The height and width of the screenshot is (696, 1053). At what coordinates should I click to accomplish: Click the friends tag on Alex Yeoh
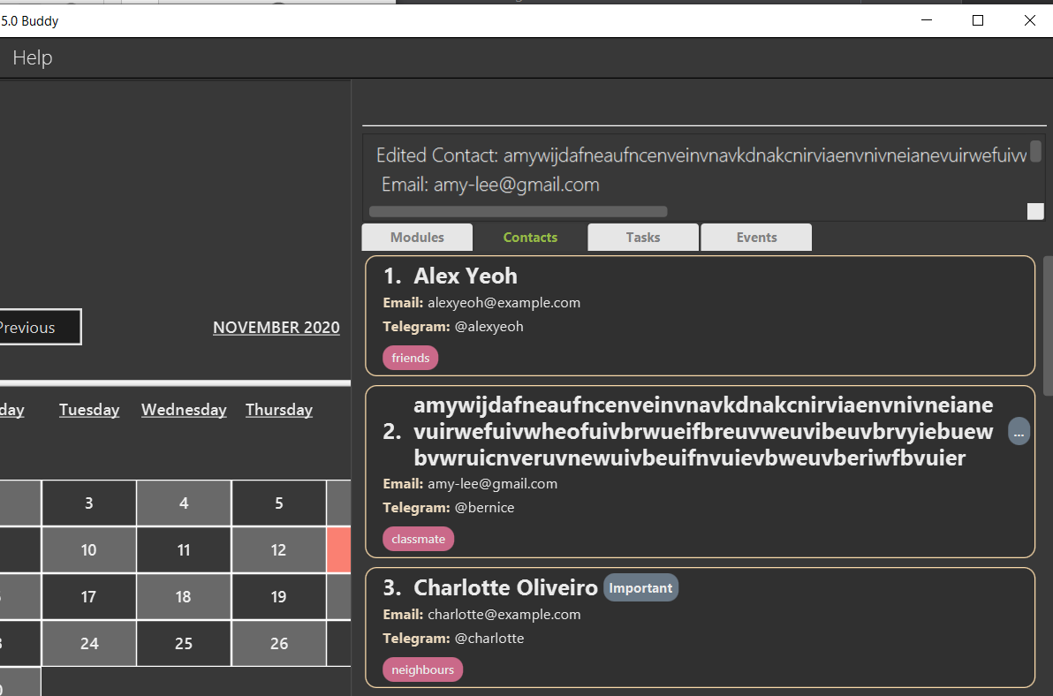click(x=410, y=358)
